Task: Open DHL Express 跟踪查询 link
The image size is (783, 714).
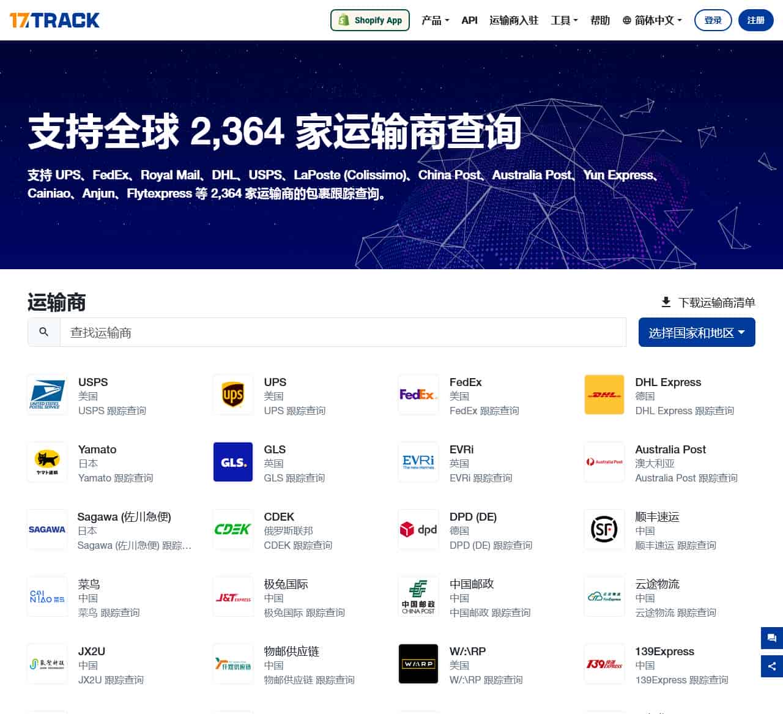Action: (685, 411)
